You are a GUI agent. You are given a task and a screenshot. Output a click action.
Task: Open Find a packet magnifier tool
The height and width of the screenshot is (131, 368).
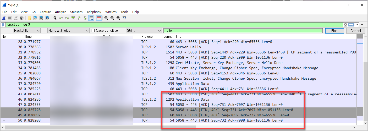55,18
